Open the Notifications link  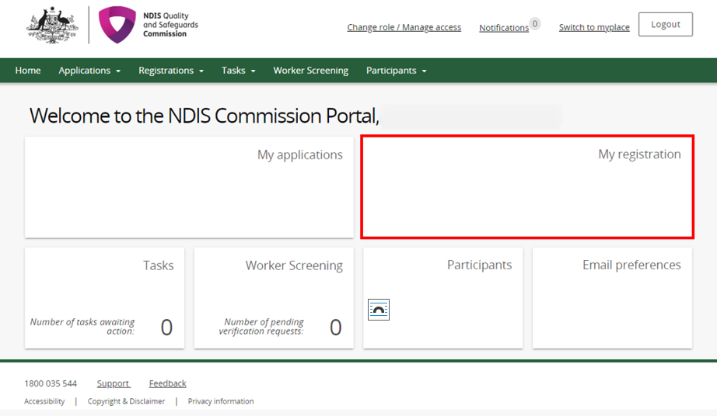(x=503, y=28)
